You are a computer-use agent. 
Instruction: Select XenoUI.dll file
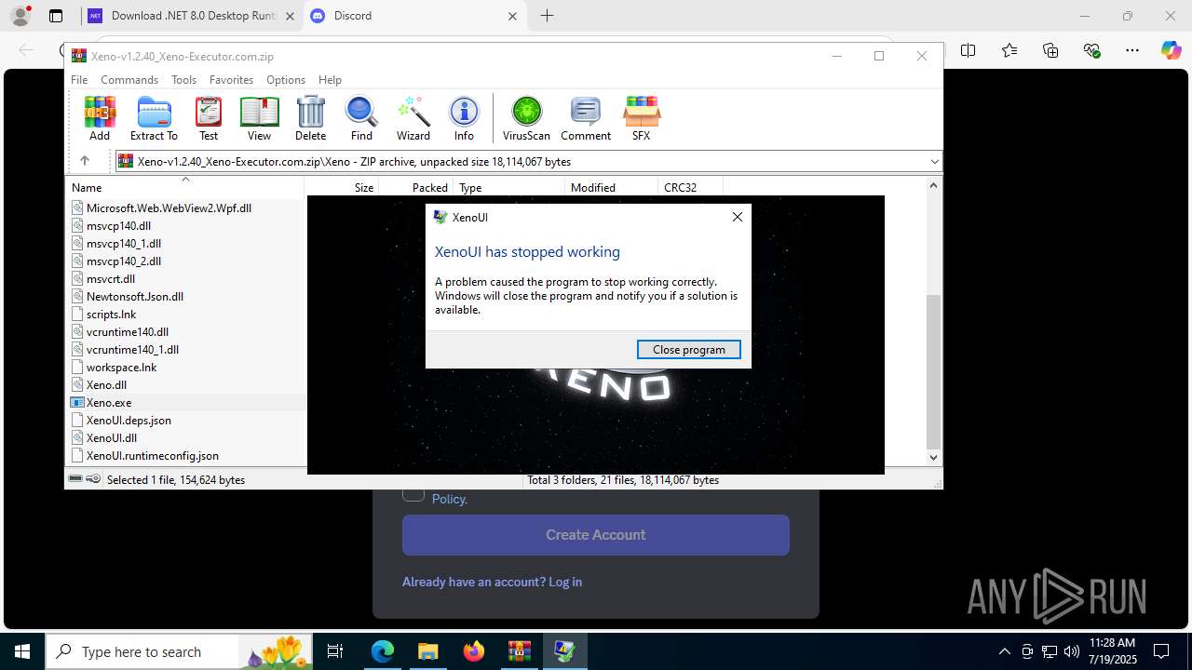[112, 438]
